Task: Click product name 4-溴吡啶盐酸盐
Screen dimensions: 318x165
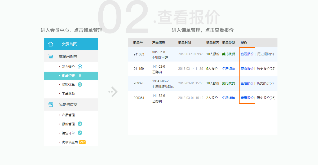Action: [x=163, y=87]
